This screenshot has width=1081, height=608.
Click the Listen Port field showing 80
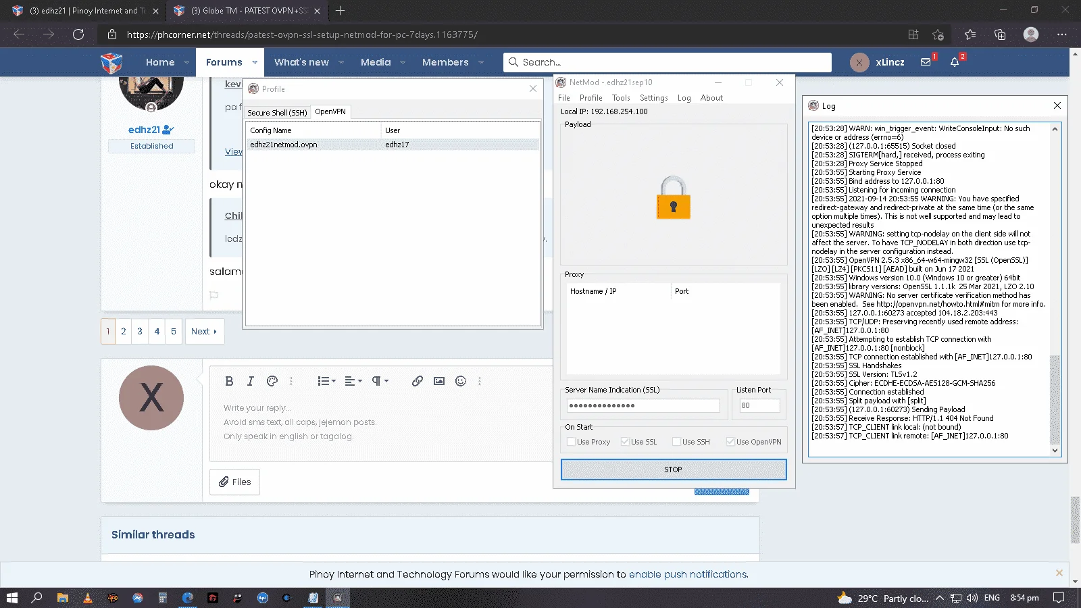[x=759, y=406]
